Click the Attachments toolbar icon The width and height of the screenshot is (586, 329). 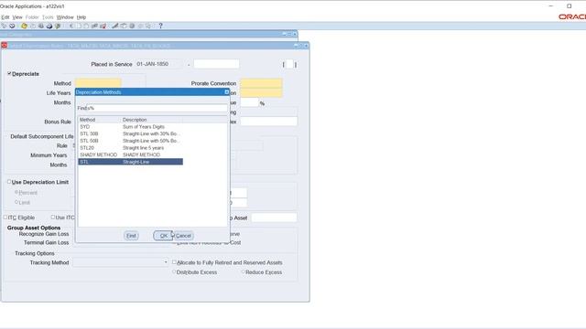pyautogui.click(x=140, y=26)
